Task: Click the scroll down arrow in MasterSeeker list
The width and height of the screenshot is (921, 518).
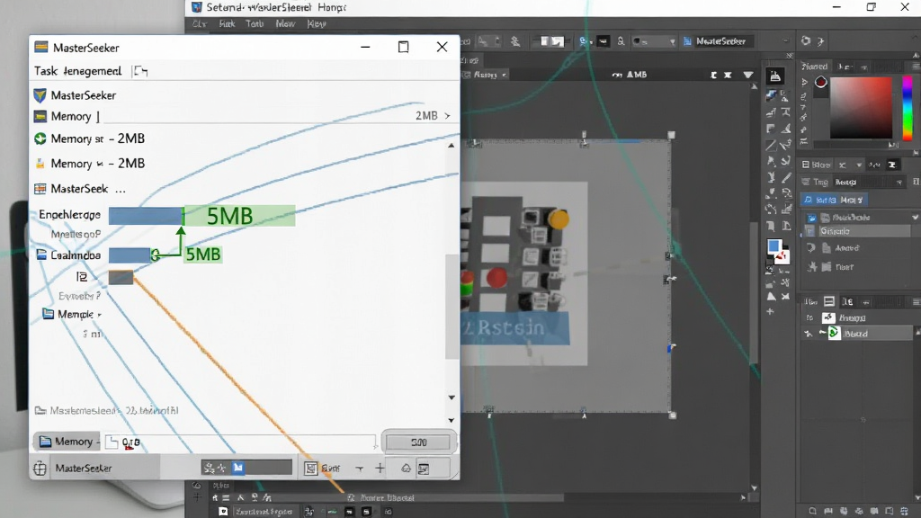Action: pyautogui.click(x=452, y=397)
